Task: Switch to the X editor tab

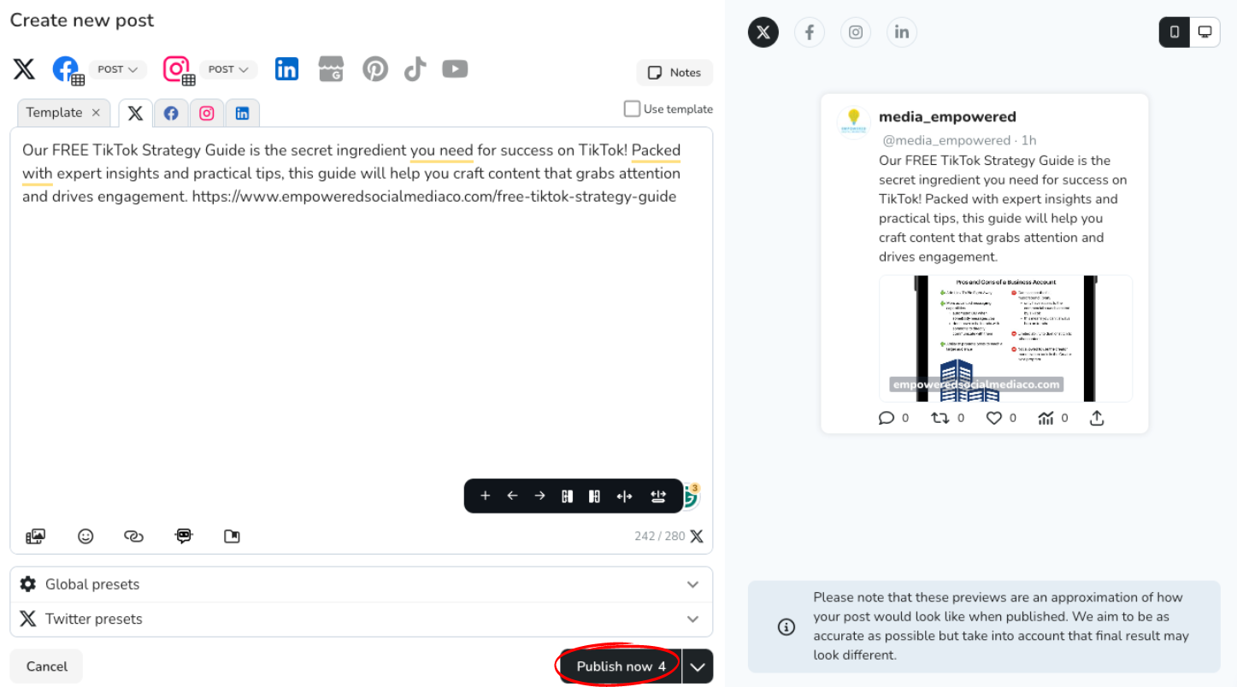Action: tap(135, 113)
